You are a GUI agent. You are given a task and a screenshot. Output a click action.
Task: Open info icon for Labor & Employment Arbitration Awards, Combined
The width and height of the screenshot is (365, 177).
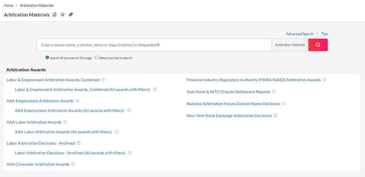point(103,80)
